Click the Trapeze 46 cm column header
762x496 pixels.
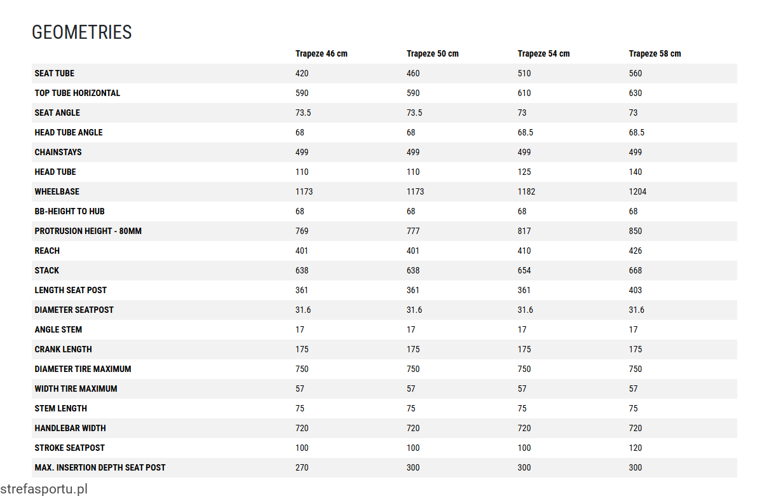click(x=321, y=53)
